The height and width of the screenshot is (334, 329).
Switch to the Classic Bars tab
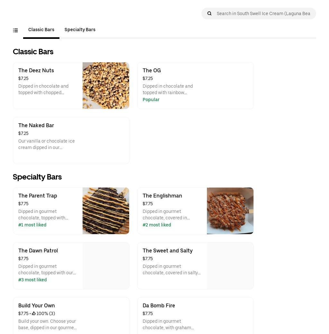tap(41, 30)
